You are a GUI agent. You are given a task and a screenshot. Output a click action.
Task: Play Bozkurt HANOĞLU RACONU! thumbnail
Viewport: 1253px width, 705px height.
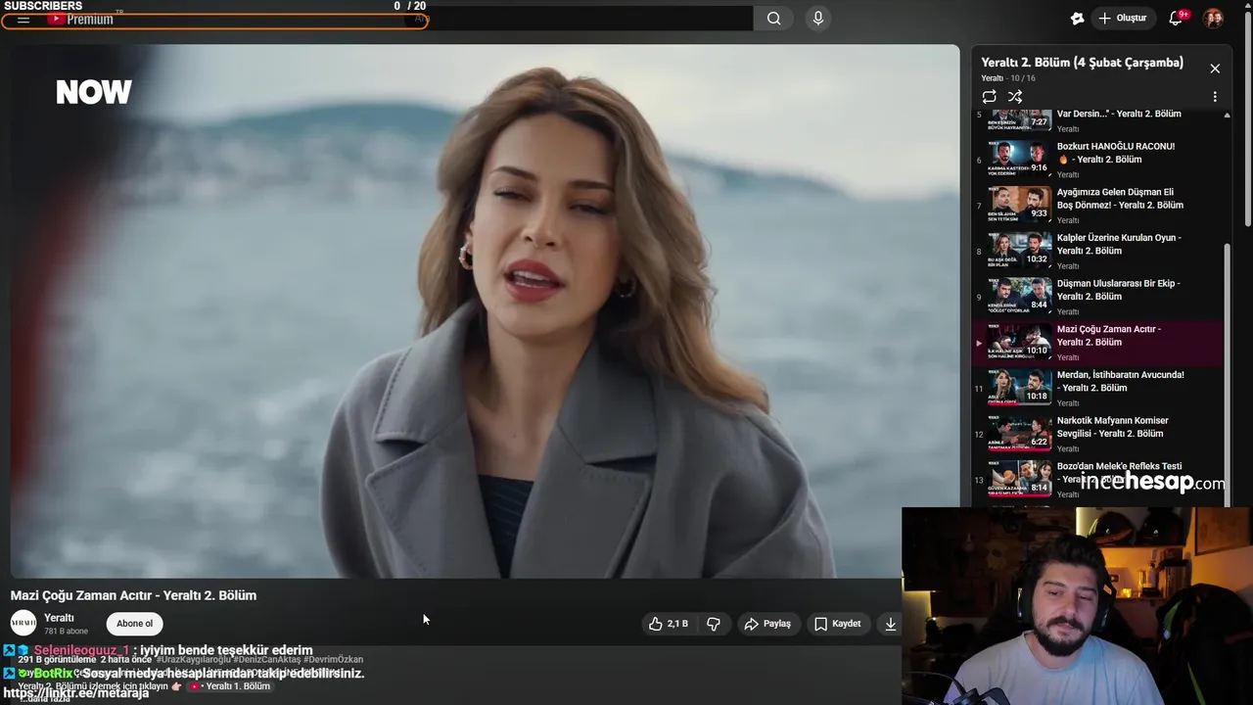click(x=1020, y=157)
